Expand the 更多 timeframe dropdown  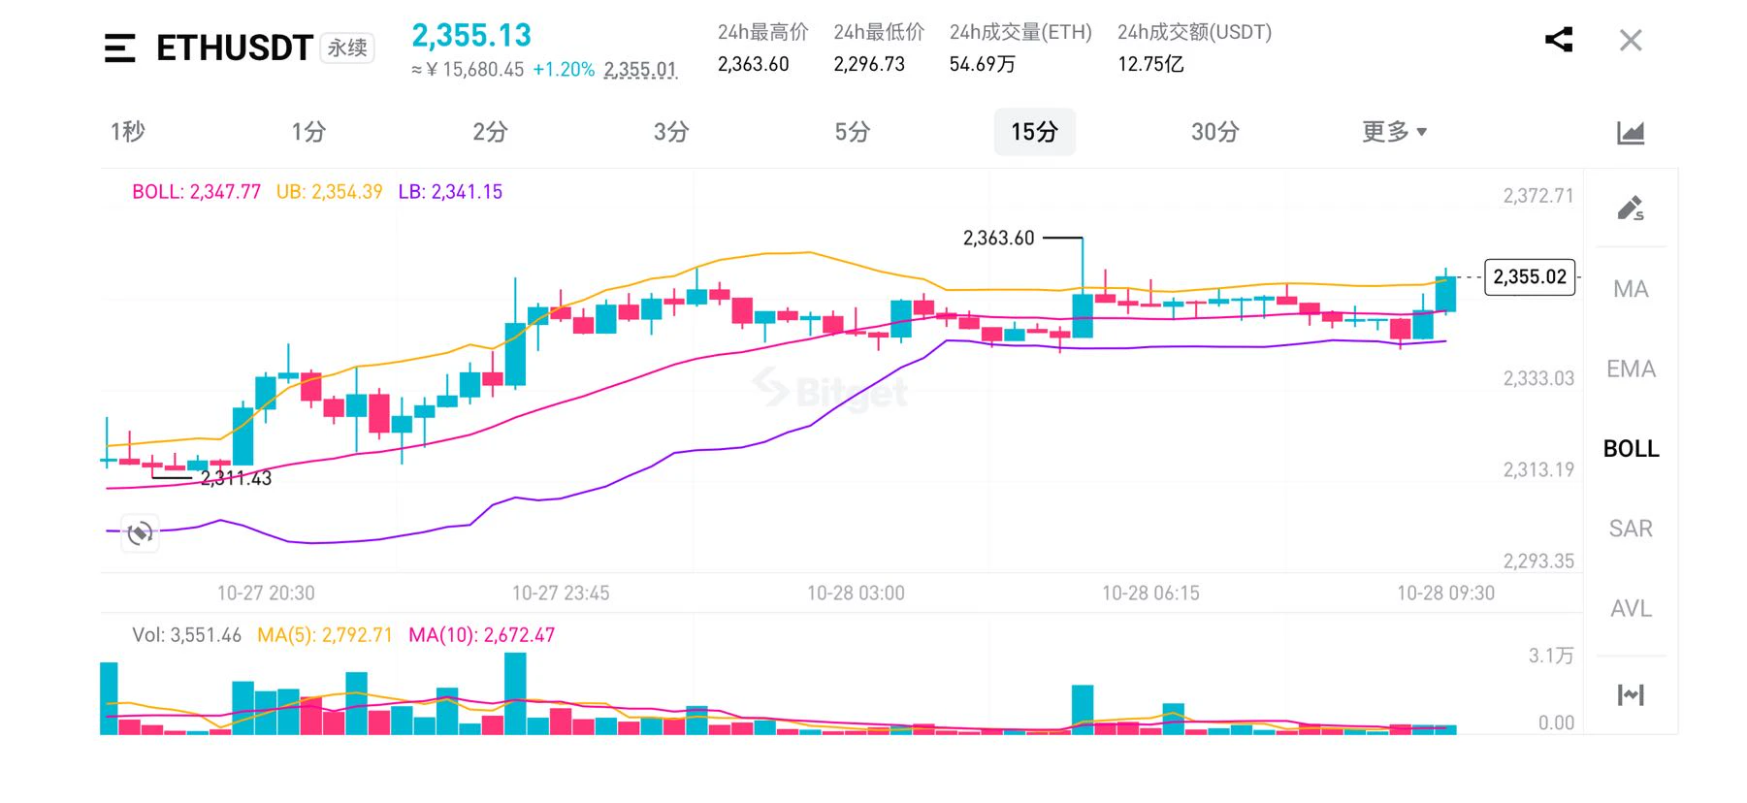pos(1394,132)
